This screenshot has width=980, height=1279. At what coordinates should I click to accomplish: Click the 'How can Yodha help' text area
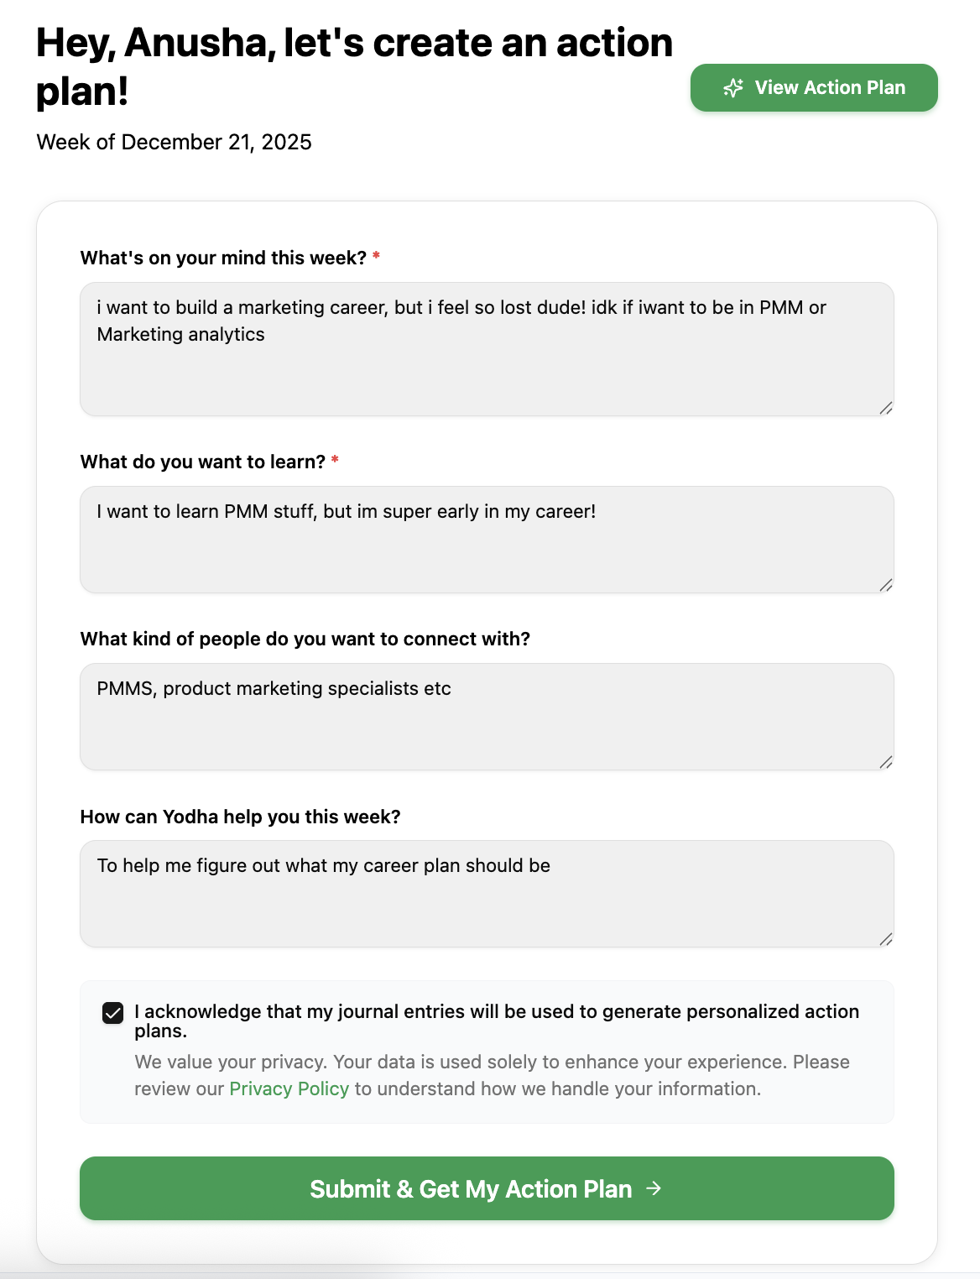pyautogui.click(x=487, y=894)
